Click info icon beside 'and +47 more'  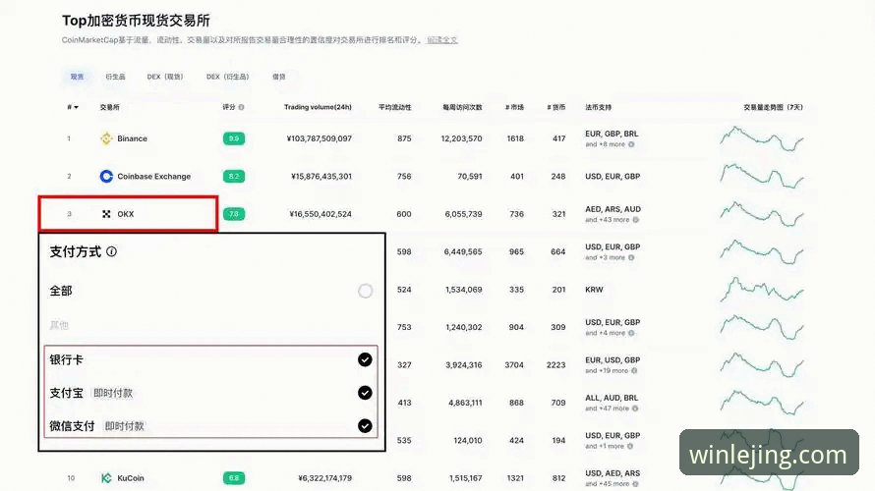pyautogui.click(x=635, y=409)
